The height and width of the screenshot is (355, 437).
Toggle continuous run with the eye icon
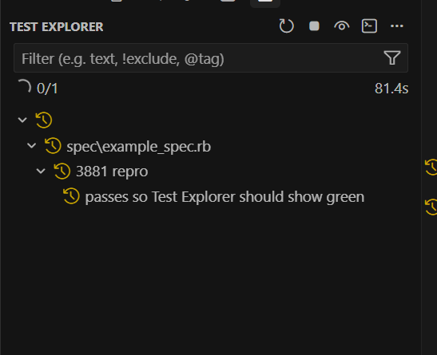coord(342,26)
